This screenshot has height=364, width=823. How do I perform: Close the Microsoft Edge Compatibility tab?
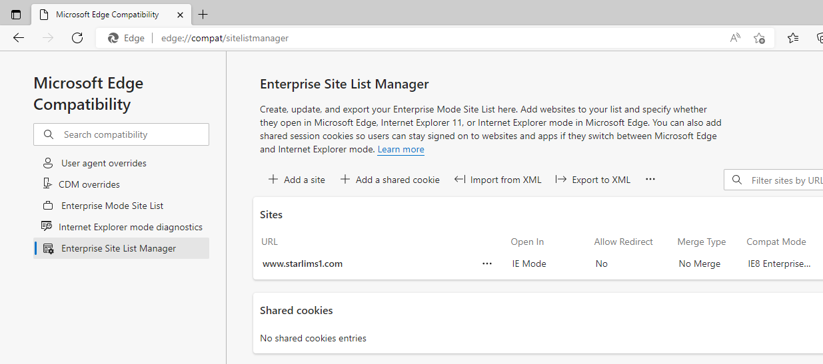point(179,15)
